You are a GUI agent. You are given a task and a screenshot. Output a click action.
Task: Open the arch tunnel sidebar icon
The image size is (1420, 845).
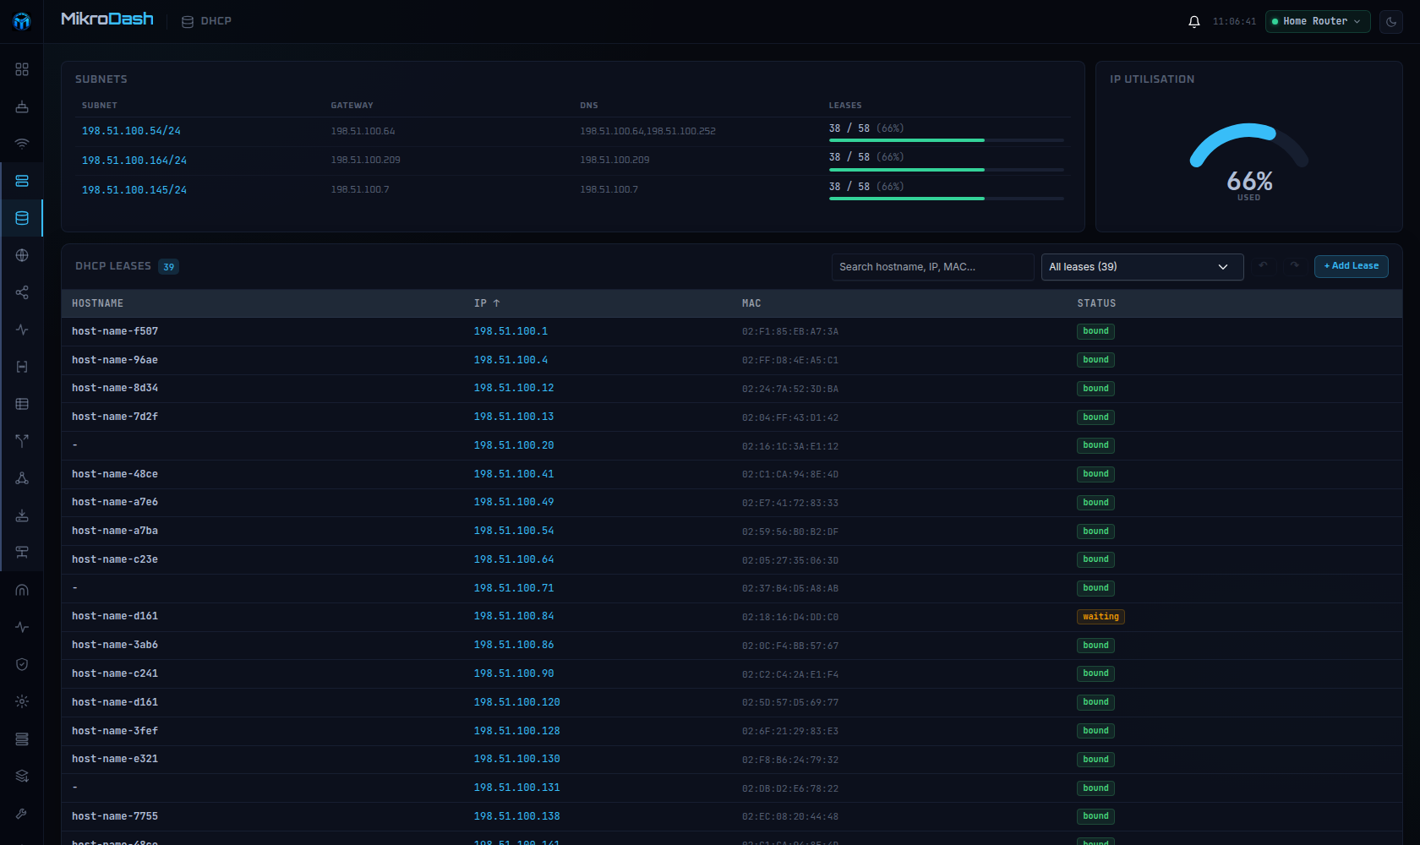[x=22, y=590]
